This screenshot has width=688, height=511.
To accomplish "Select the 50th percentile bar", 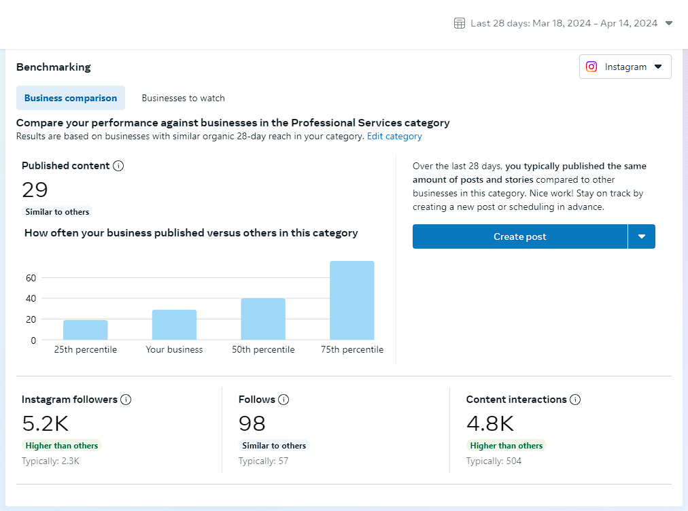I will (263, 319).
